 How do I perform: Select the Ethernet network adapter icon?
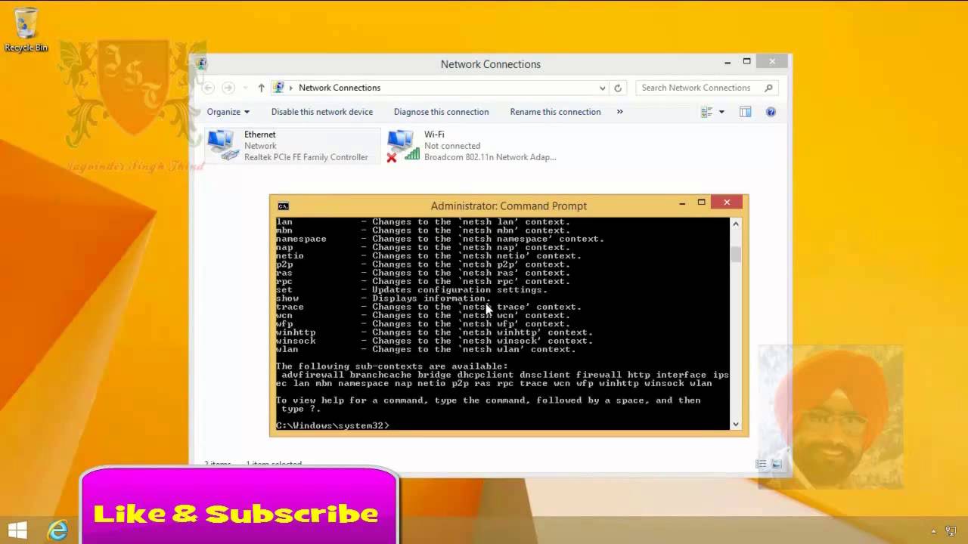[x=222, y=145]
